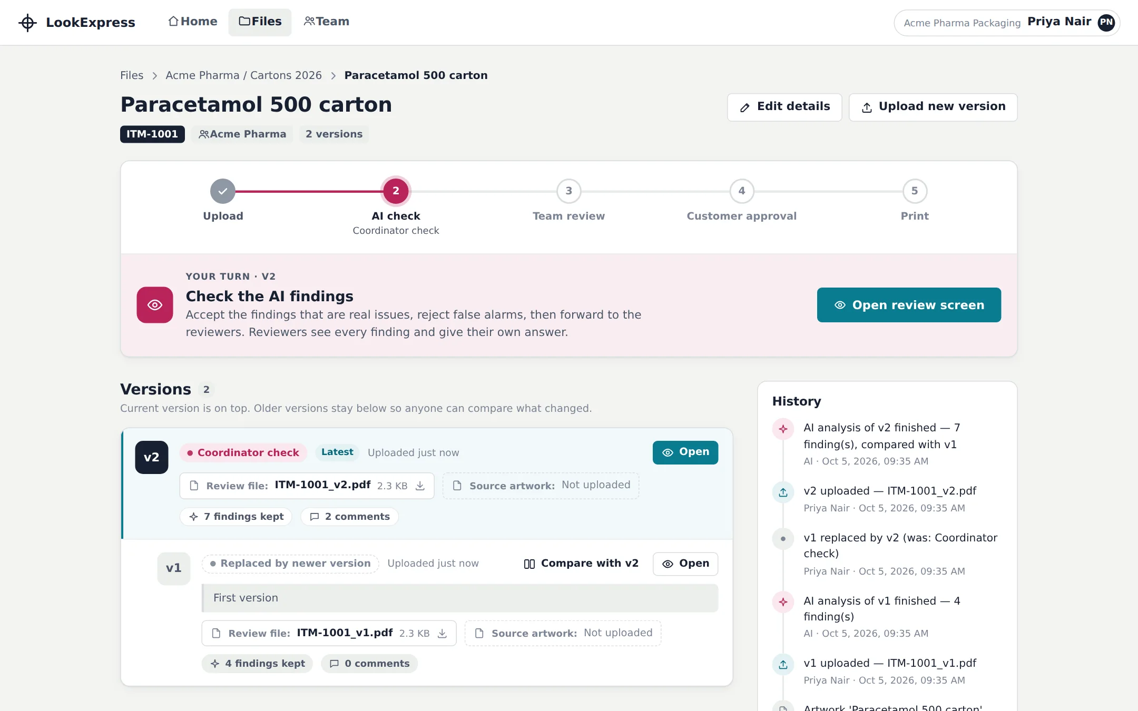The height and width of the screenshot is (711, 1138).
Task: Select step 5 Print marker
Action: pyautogui.click(x=915, y=191)
